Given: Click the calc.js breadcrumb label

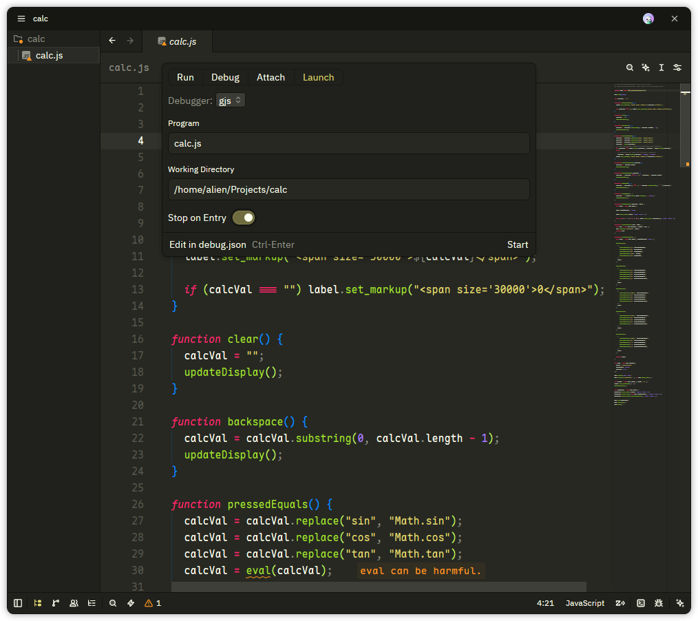Looking at the screenshot, I should [129, 67].
